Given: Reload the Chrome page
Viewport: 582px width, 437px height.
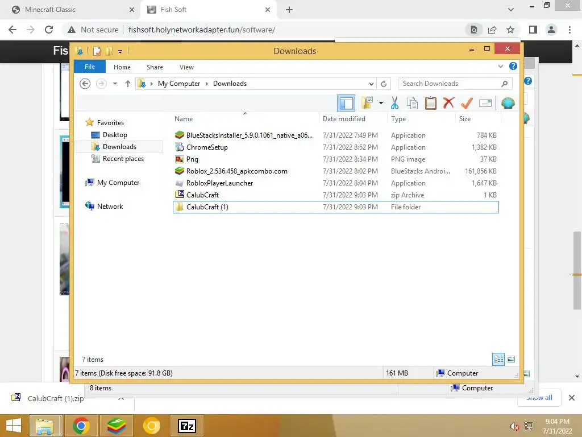Looking at the screenshot, I should 49,30.
